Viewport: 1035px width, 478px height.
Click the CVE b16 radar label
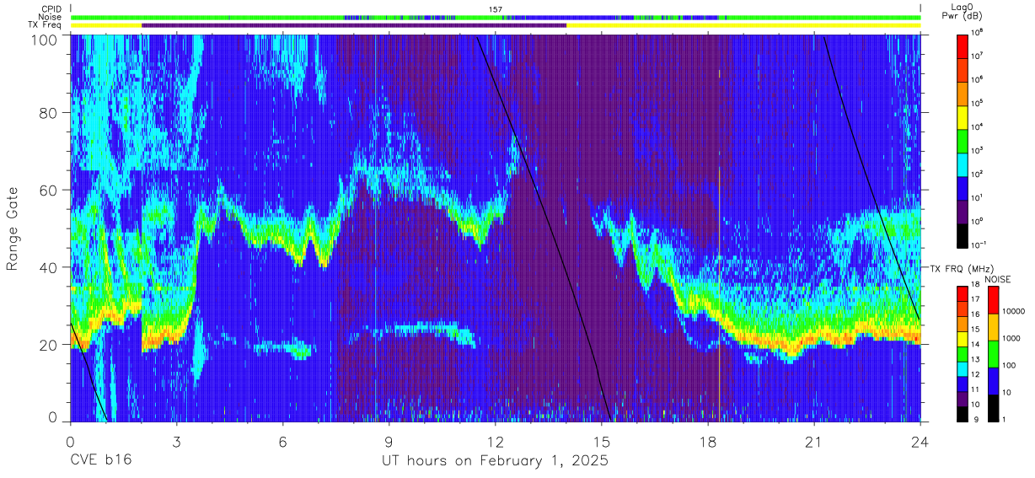[x=101, y=461]
